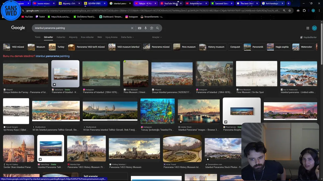The height and width of the screenshot is (181, 323).
Task: Click suggested correction istanbul panorama painting
Action: [x=52, y=56]
